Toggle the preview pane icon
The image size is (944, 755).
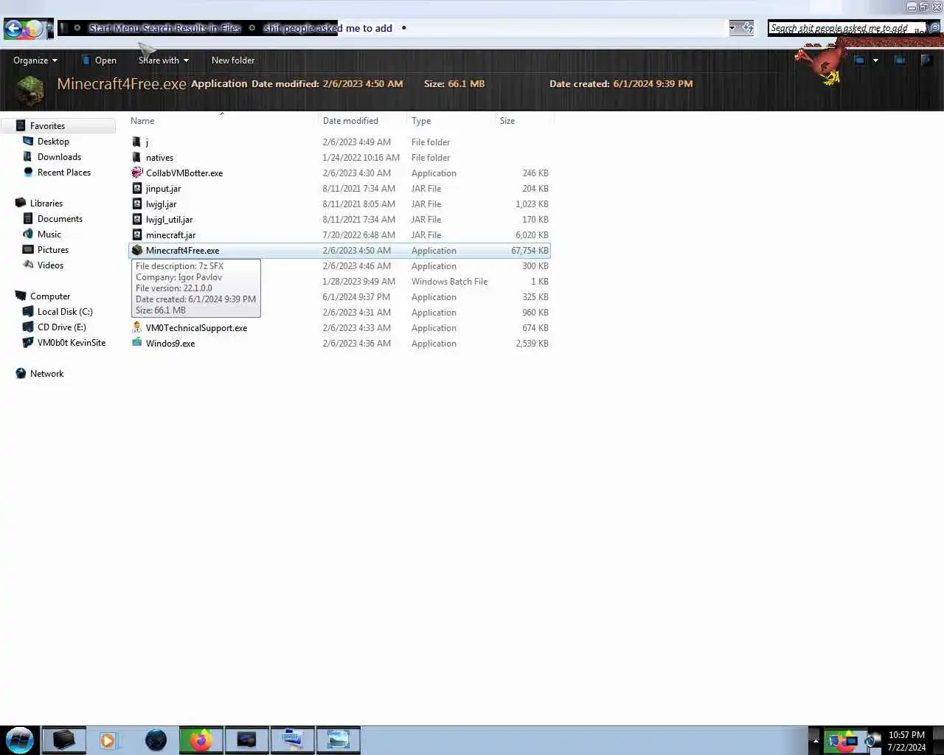tap(900, 60)
